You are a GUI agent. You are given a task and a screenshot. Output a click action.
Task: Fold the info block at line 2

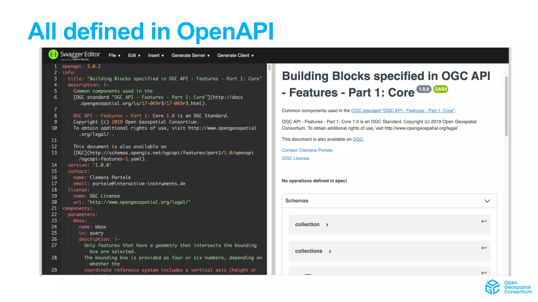pyautogui.click(x=59, y=73)
